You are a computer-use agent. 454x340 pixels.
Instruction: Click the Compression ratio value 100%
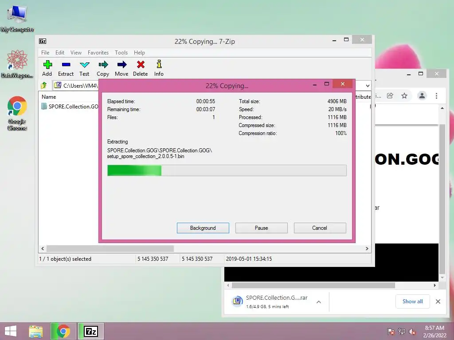point(341,133)
